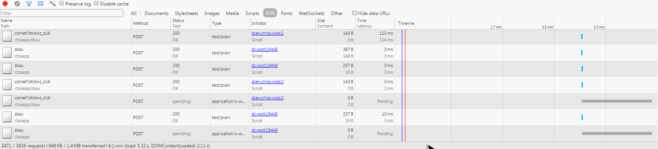Click (pending) status of the comet request
This screenshot has width=658, height=149.
coord(182,101)
